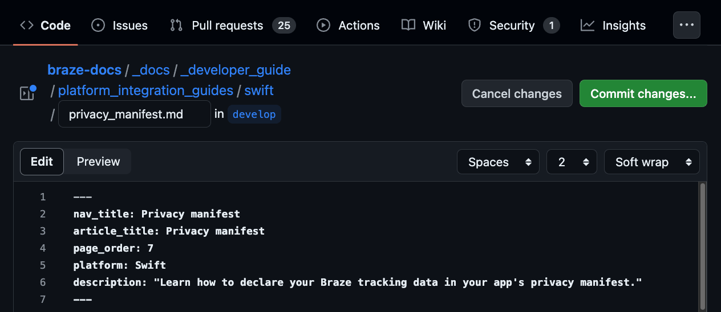The height and width of the screenshot is (312, 721).
Task: Click the develop branch label
Action: (254, 114)
